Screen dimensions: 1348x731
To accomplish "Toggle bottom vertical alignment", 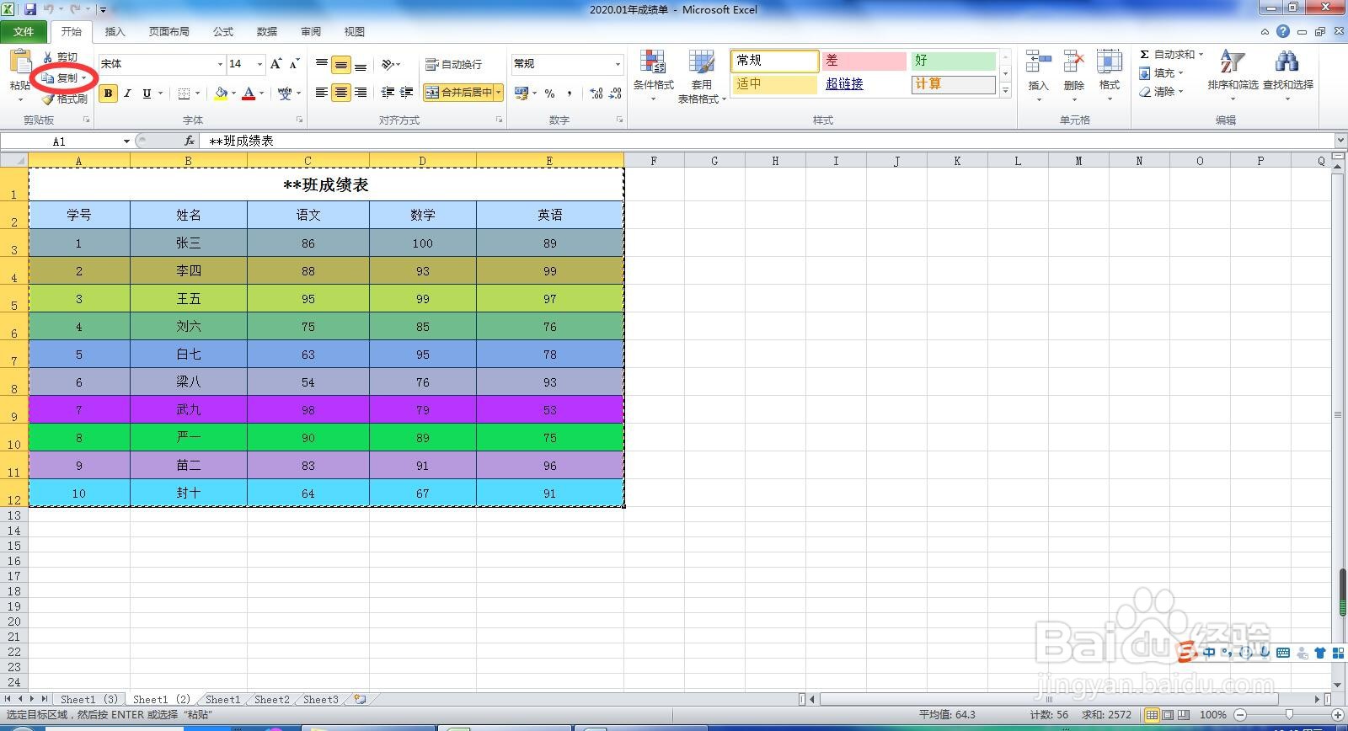I will coord(361,64).
